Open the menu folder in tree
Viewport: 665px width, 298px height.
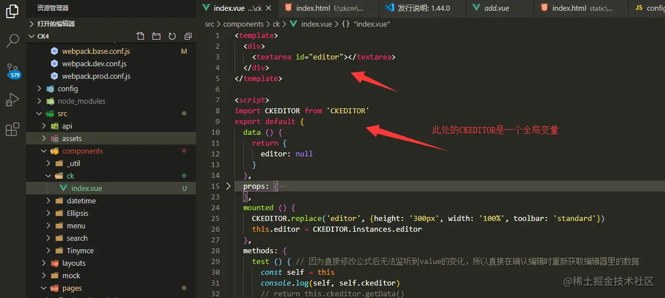tap(76, 225)
